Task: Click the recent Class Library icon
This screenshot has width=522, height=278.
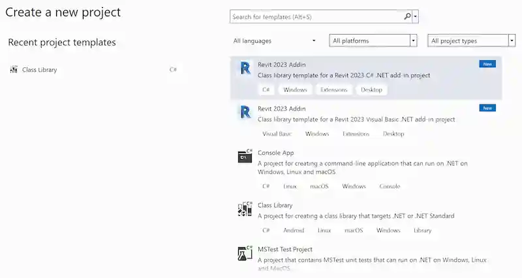Action: click(14, 69)
